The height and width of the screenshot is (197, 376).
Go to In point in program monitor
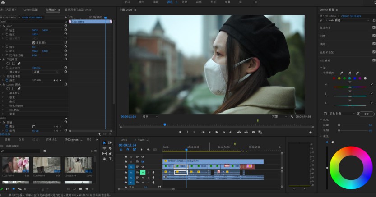203,132
